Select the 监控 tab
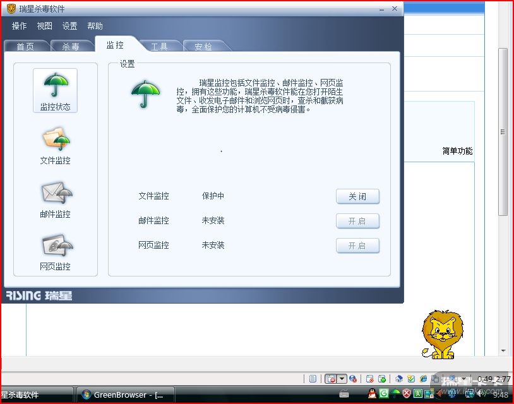The height and width of the screenshot is (404, 514). click(x=115, y=45)
